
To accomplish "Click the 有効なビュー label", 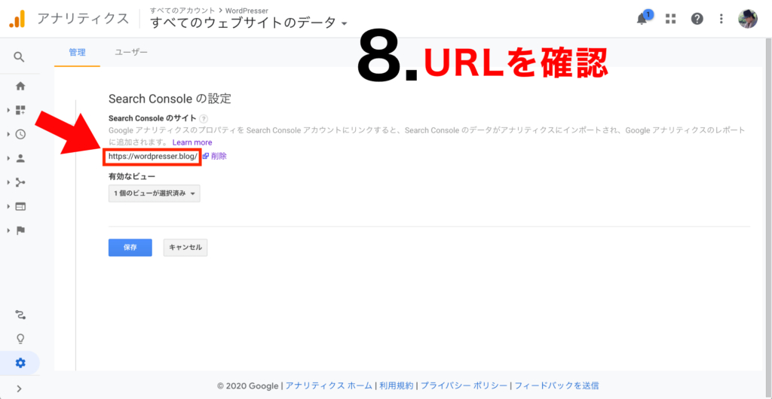I will [x=133, y=175].
